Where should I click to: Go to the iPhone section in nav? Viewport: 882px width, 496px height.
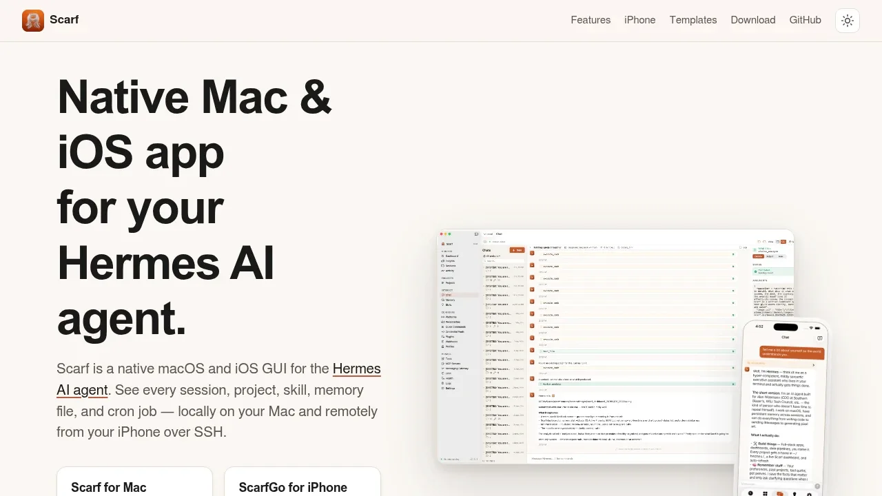click(640, 20)
